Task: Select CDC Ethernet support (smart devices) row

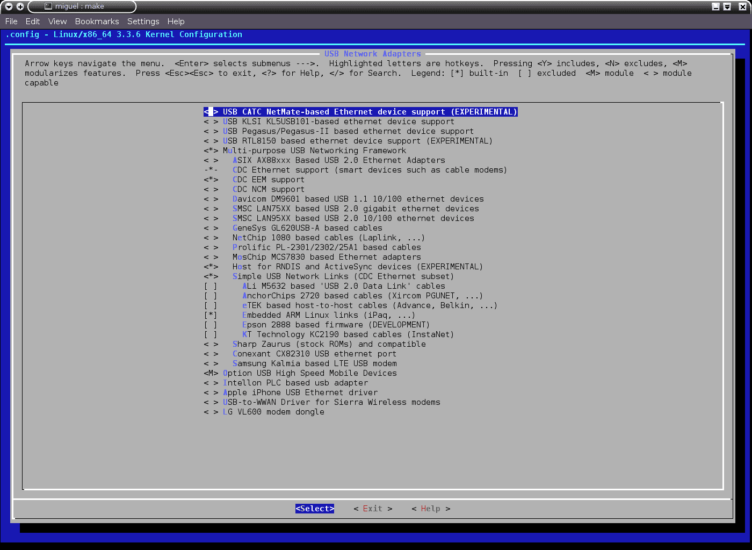Action: click(355, 170)
